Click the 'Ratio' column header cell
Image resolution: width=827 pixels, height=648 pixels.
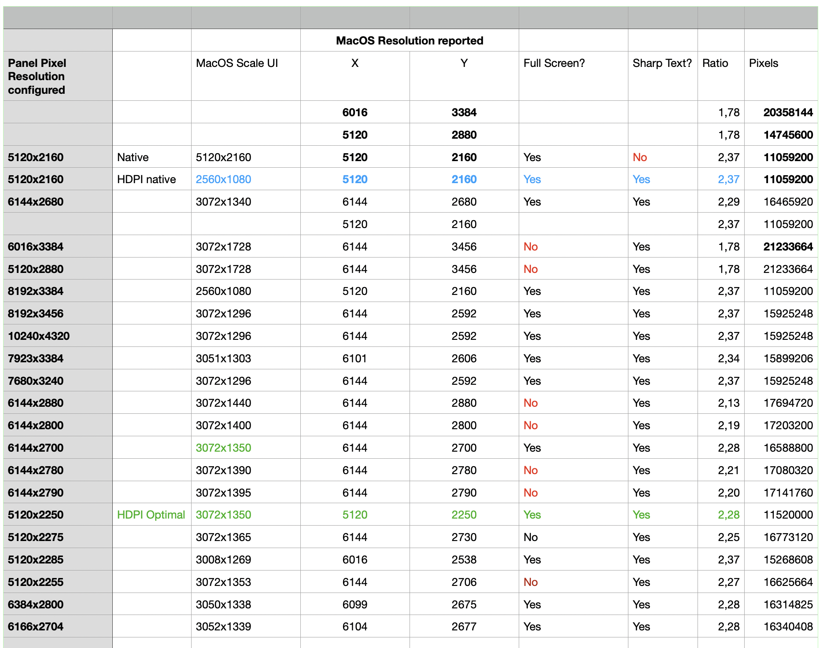coord(715,63)
